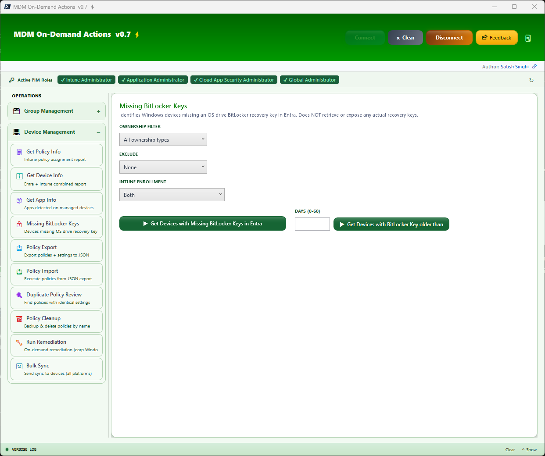Click the Policy Cleanup trash icon
The image size is (545, 456).
[x=19, y=319]
